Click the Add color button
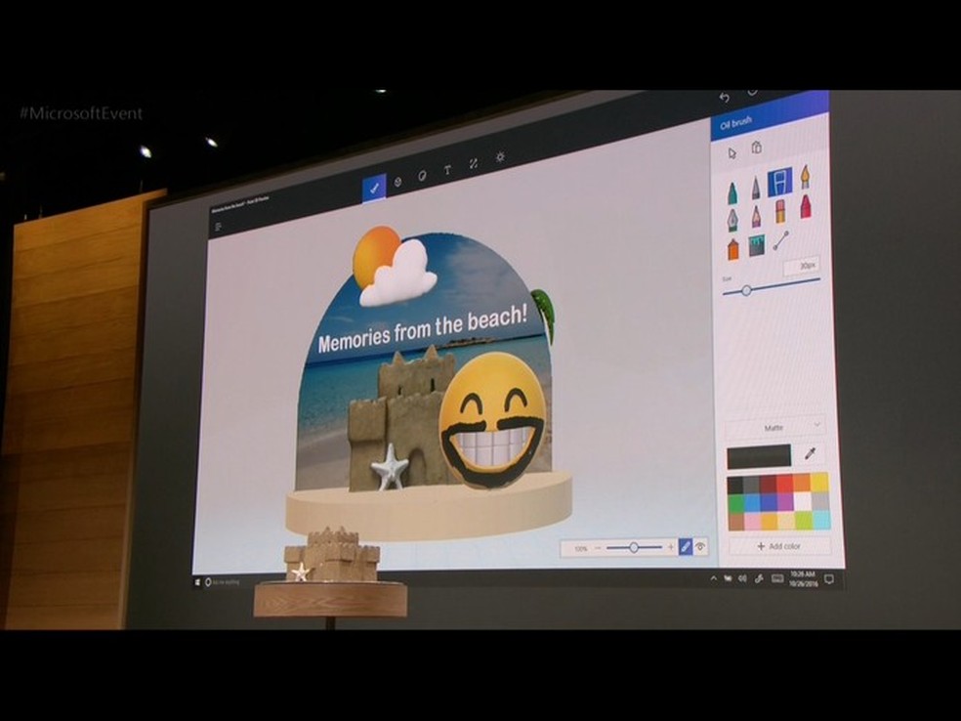The width and height of the screenshot is (961, 721). [x=778, y=546]
